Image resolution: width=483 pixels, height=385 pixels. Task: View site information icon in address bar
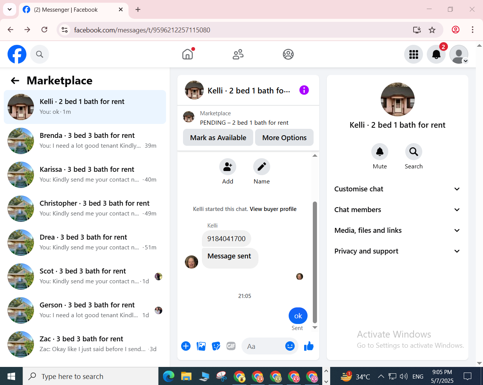(65, 30)
